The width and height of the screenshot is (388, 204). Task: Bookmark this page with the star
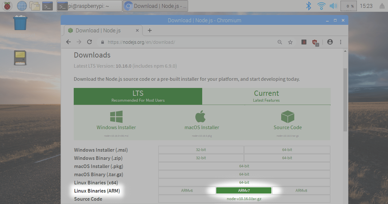(290, 42)
